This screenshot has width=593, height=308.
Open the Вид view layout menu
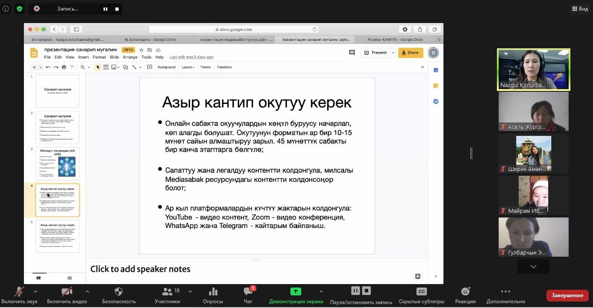pos(580,8)
